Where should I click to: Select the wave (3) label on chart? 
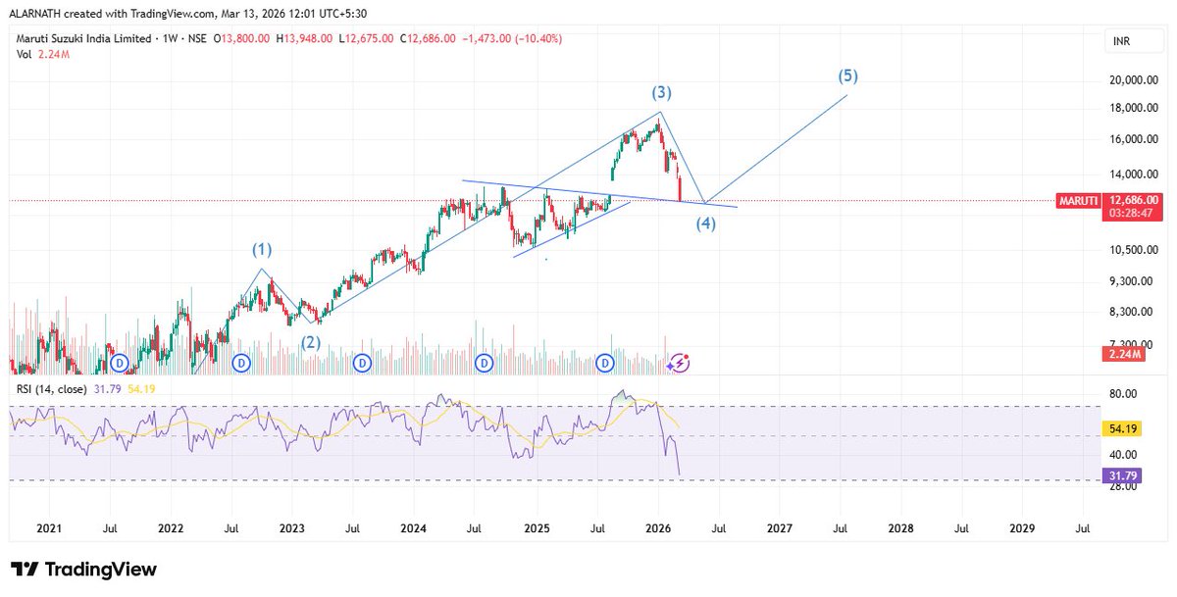pyautogui.click(x=662, y=93)
